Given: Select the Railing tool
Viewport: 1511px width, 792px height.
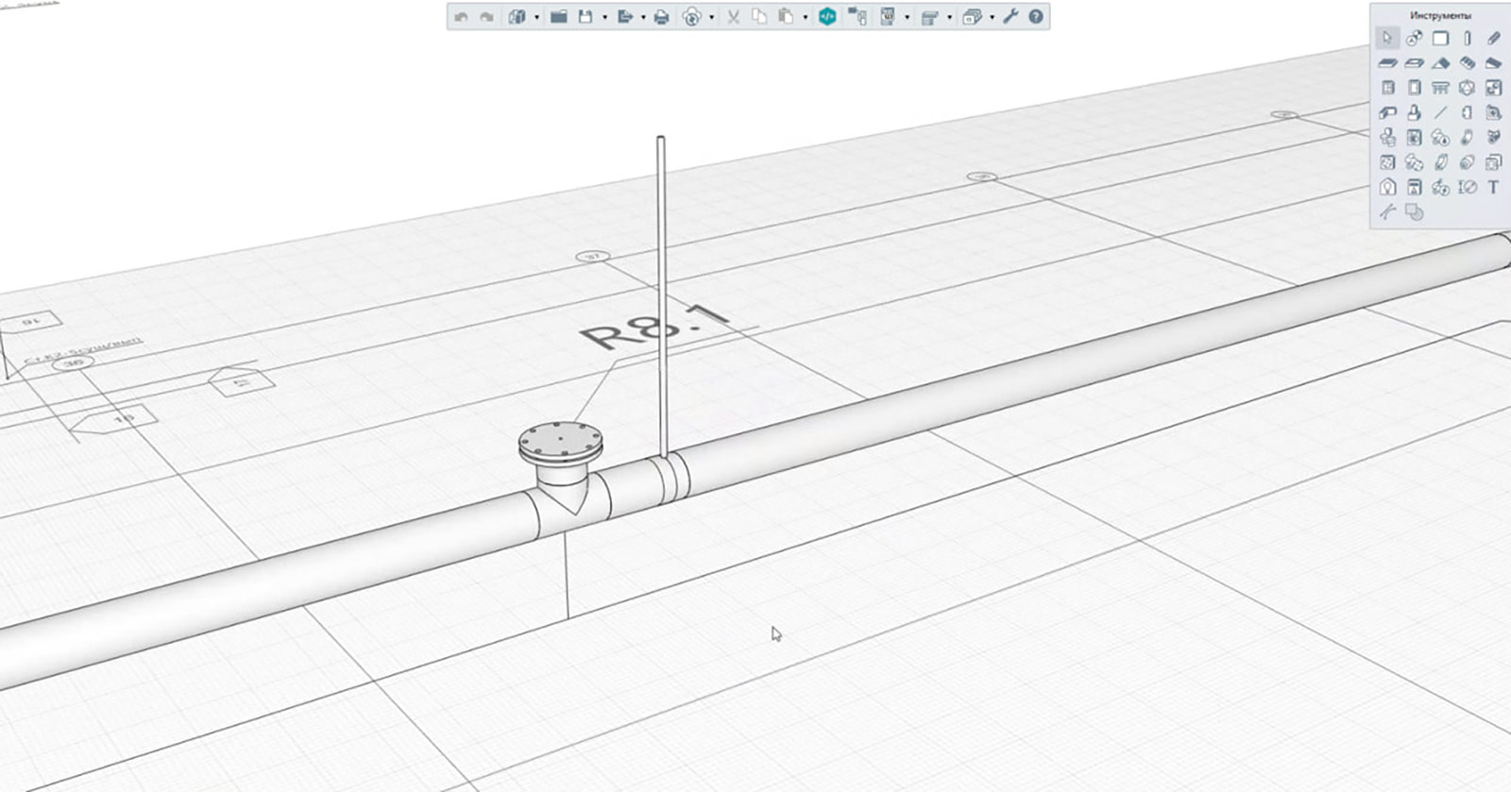Looking at the screenshot, I should [x=1440, y=88].
